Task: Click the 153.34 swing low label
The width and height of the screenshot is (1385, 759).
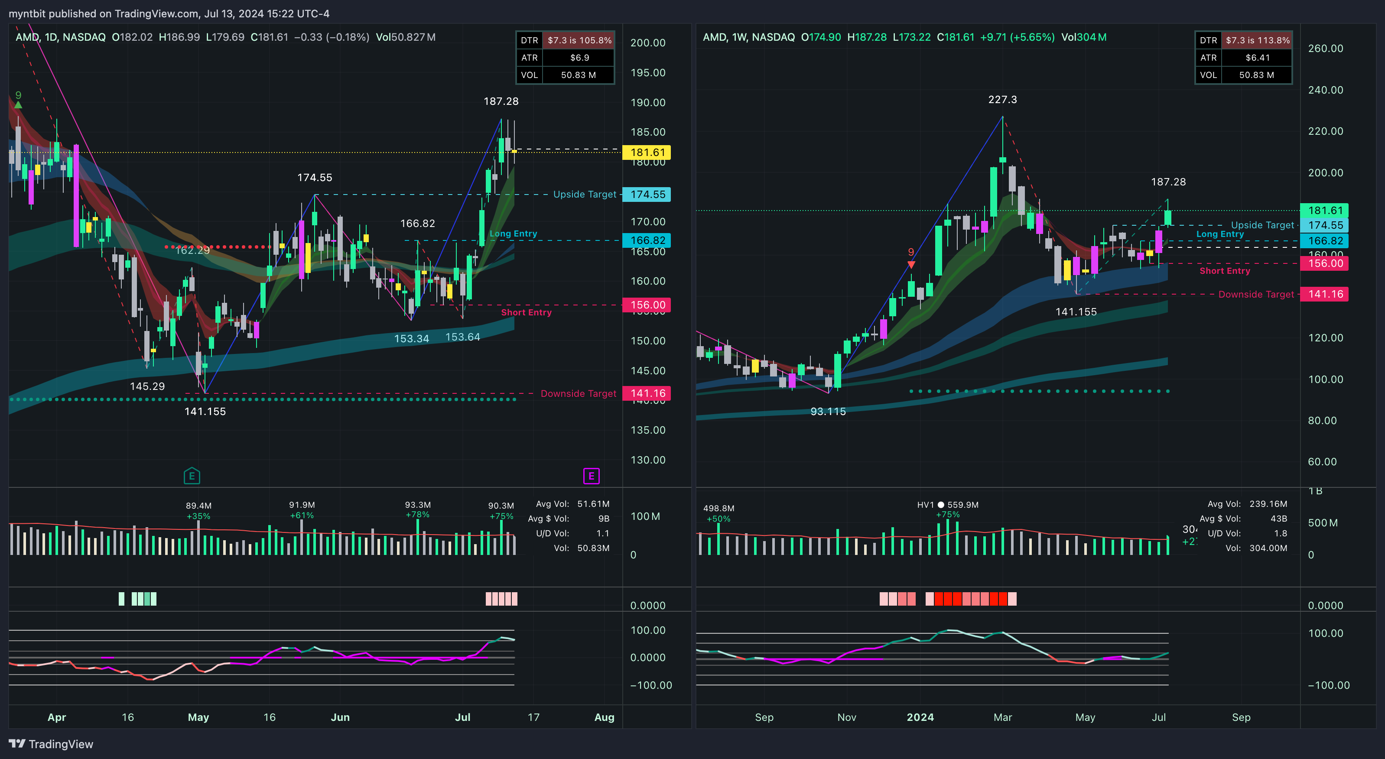Action: coord(411,339)
